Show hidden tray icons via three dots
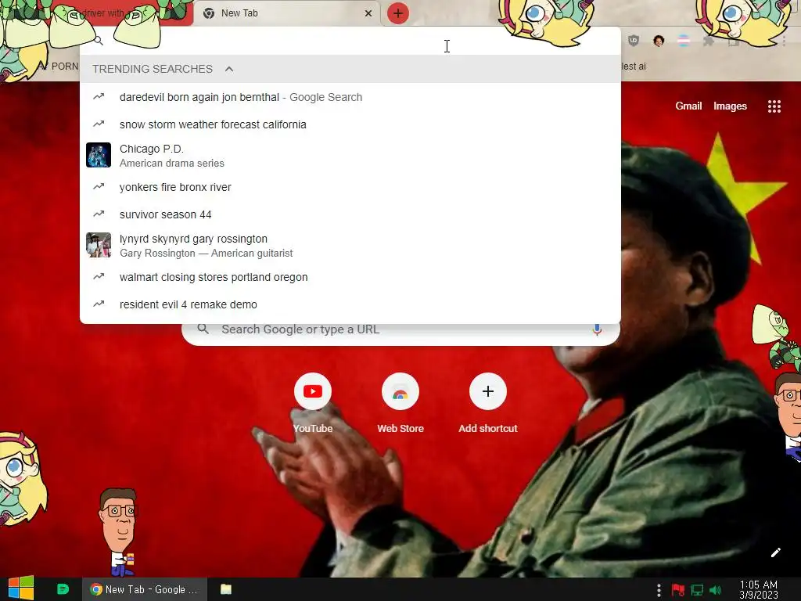This screenshot has width=801, height=601. [x=659, y=590]
